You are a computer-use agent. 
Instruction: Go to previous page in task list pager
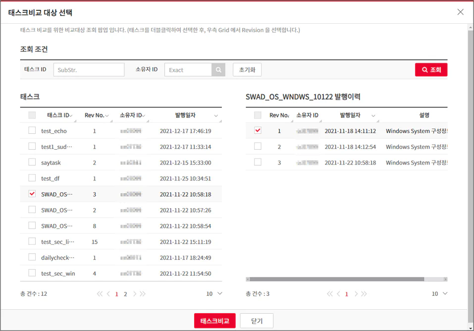(108, 294)
